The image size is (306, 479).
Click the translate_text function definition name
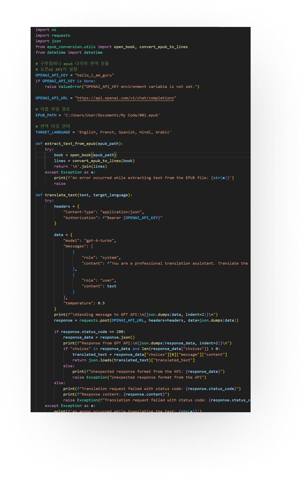point(61,195)
